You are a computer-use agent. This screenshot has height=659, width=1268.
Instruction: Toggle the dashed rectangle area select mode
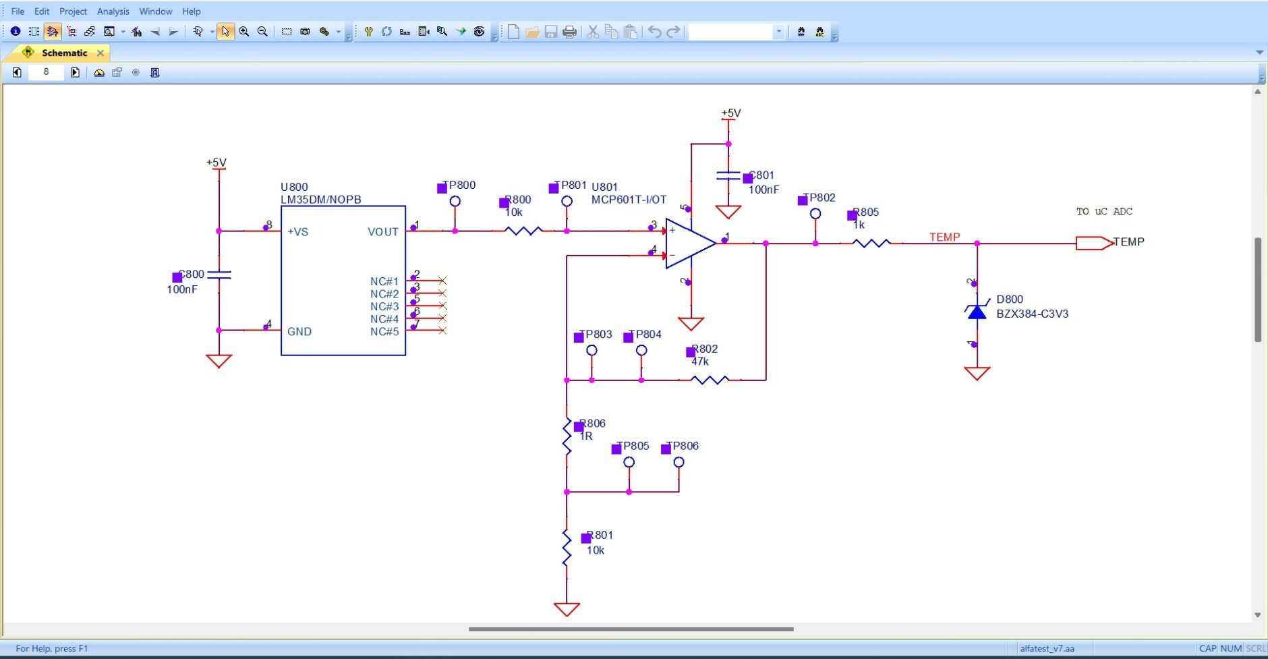click(x=287, y=32)
